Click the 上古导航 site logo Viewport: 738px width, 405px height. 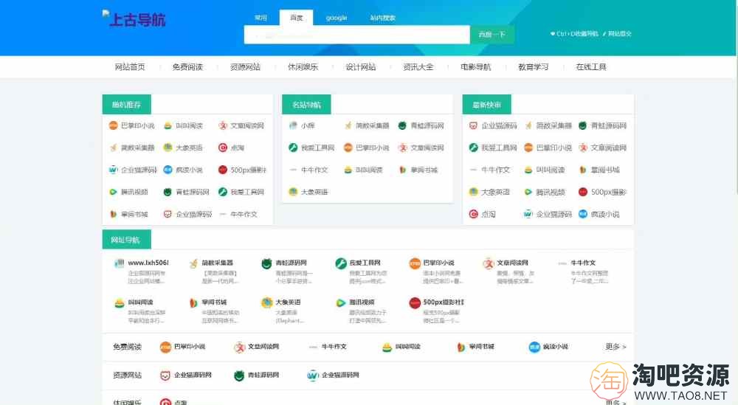134,19
